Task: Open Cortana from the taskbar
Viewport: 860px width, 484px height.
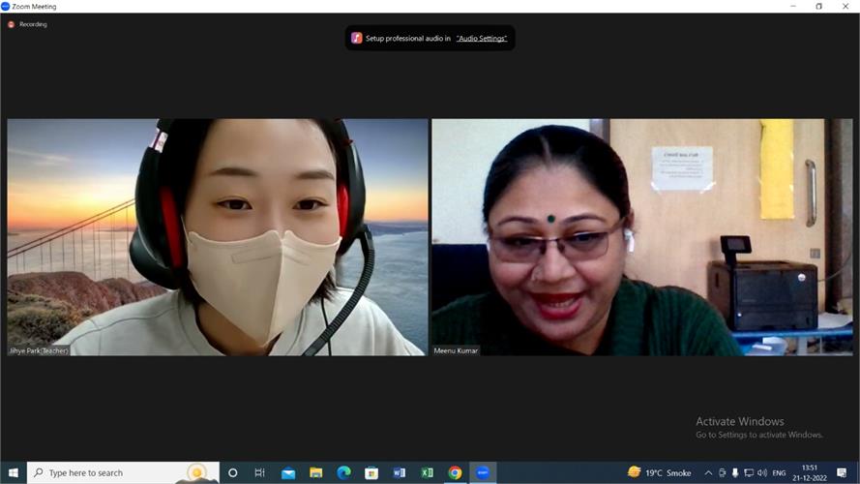Action: (x=232, y=472)
